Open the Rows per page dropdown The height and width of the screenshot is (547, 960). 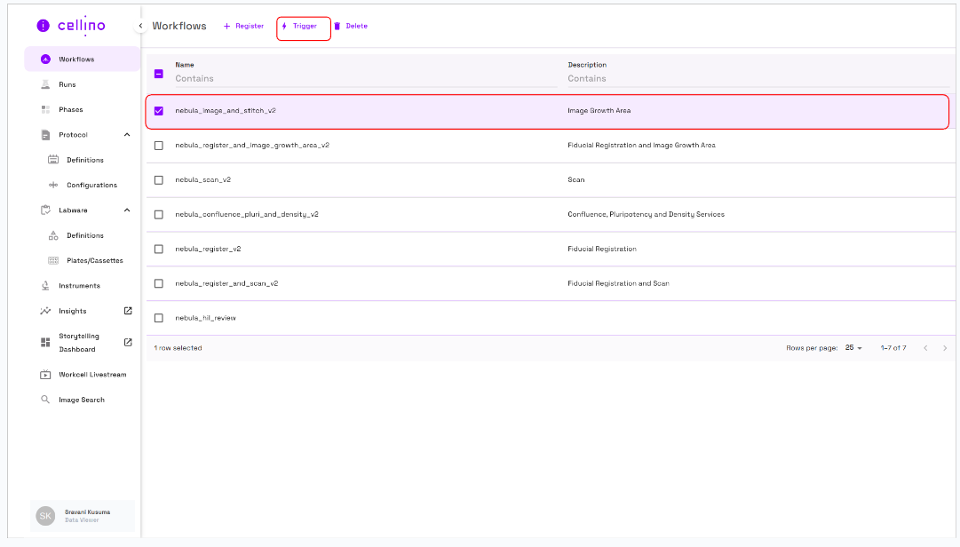coord(853,348)
